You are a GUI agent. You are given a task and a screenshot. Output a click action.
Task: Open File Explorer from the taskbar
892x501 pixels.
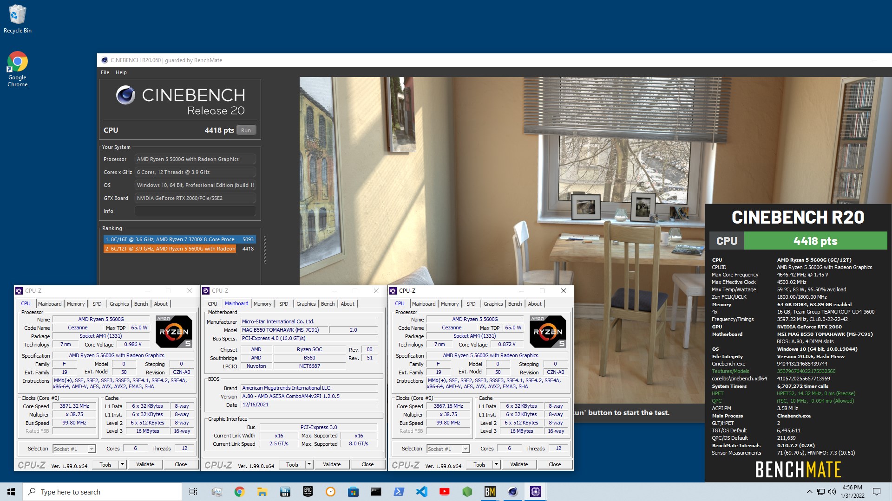(x=262, y=492)
